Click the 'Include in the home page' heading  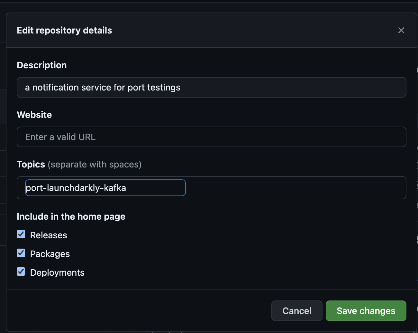point(71,216)
